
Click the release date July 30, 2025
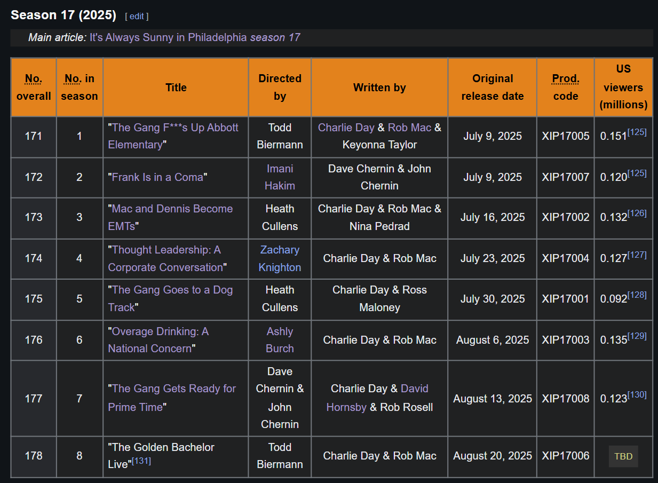pos(493,298)
